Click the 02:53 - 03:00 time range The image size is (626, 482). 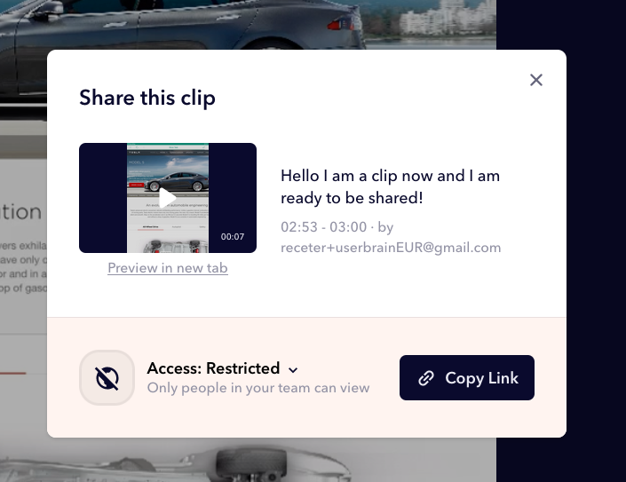pos(323,227)
